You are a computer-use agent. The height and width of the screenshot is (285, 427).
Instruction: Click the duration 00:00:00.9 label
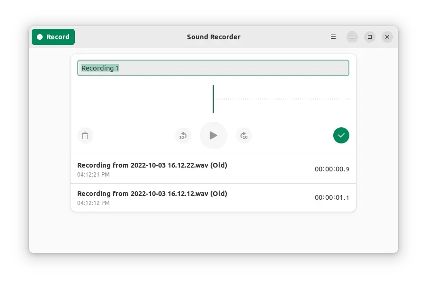(x=332, y=169)
